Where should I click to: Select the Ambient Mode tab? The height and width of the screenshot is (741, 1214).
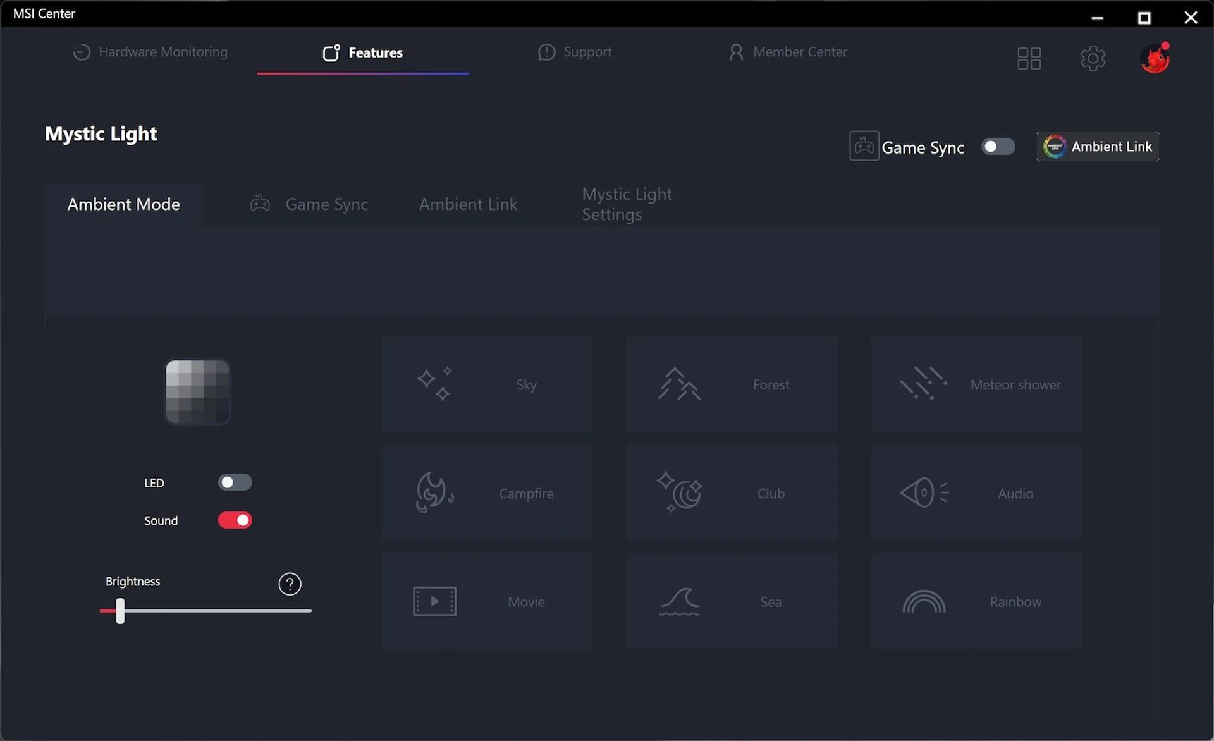(124, 204)
